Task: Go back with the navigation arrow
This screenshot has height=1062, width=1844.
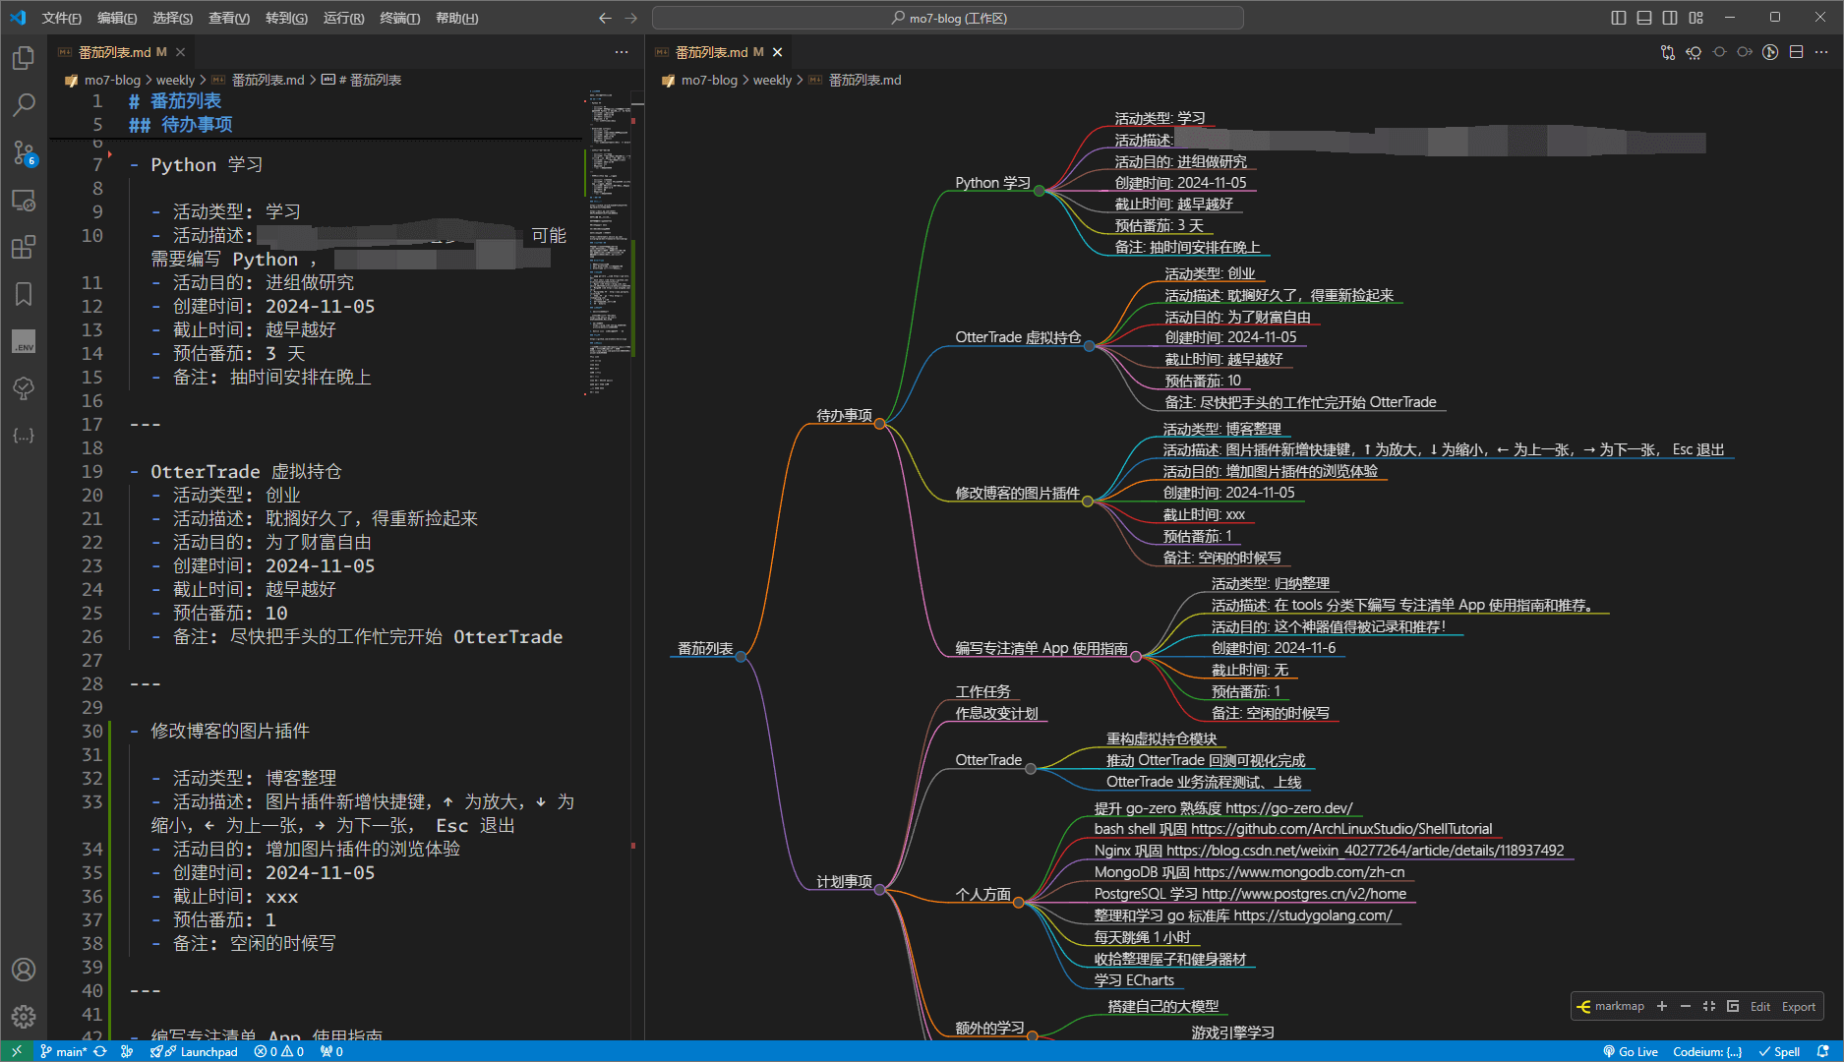Action: point(605,18)
